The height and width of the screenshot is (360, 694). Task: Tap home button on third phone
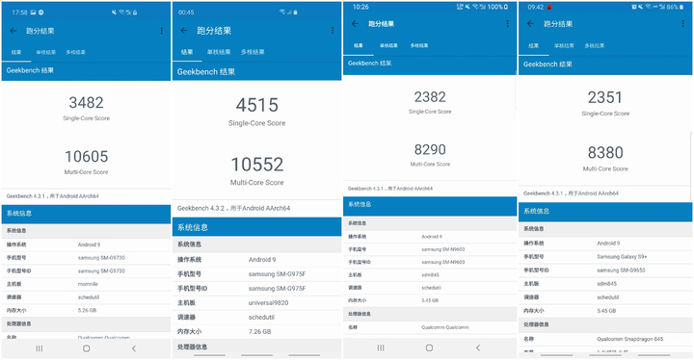(x=429, y=347)
